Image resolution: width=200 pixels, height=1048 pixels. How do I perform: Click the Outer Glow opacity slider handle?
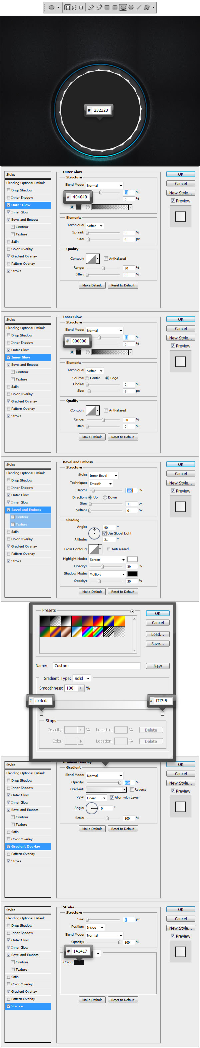pyautogui.click(x=101, y=192)
